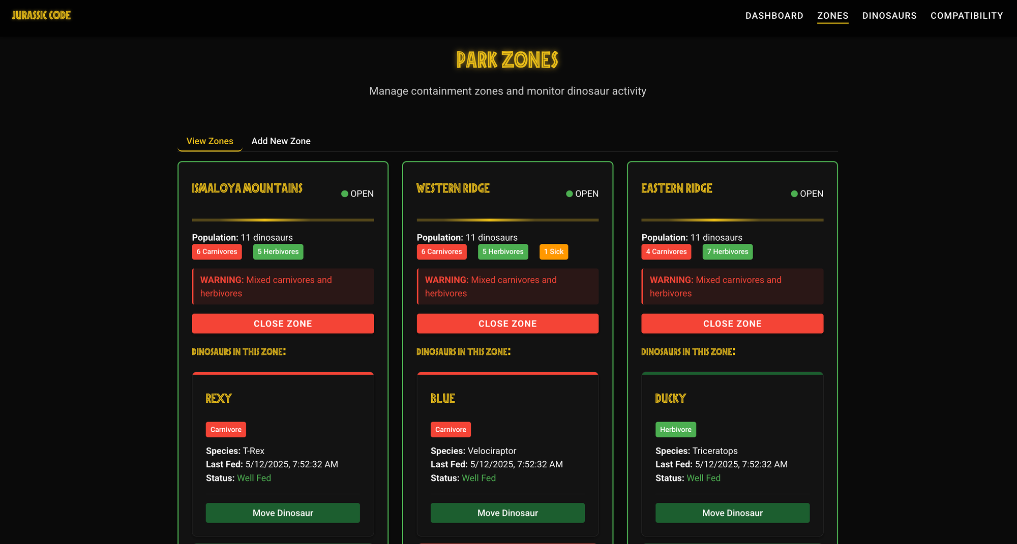Click the Ismaloya Mountains zone title

(x=247, y=188)
